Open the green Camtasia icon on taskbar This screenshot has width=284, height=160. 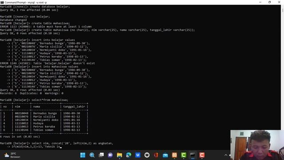tap(183, 155)
